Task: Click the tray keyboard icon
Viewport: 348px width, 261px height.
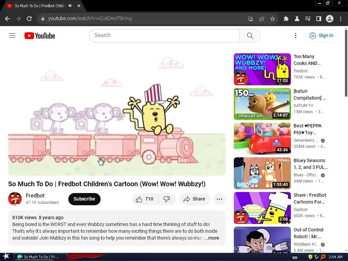Action: [x=295, y=257]
